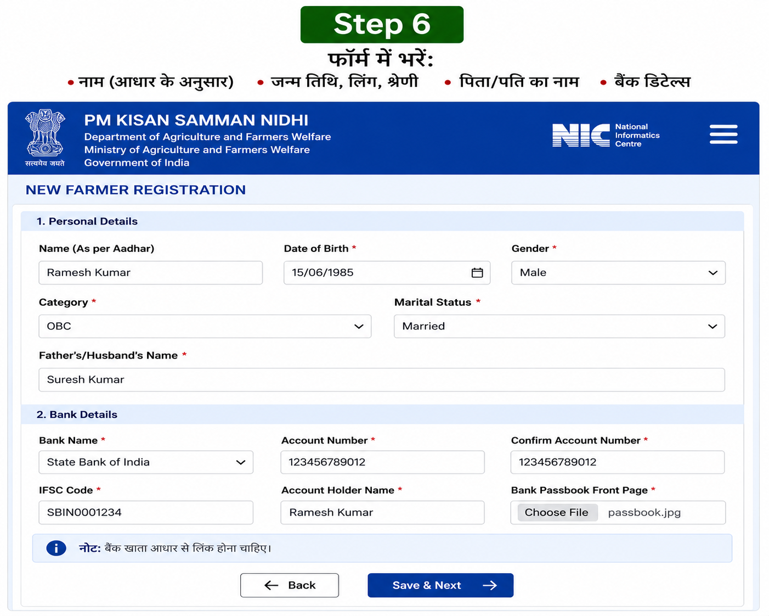Click the 1. Personal Details section header
Screen dimensions: 769x616
pos(382,221)
